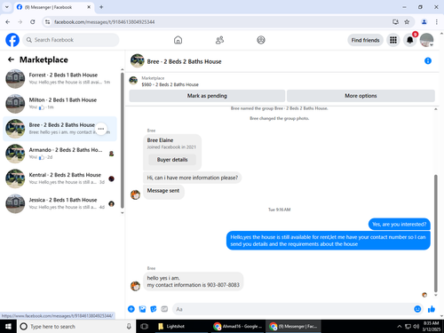Click the browser back arrow
The image size is (444, 333).
8,22
